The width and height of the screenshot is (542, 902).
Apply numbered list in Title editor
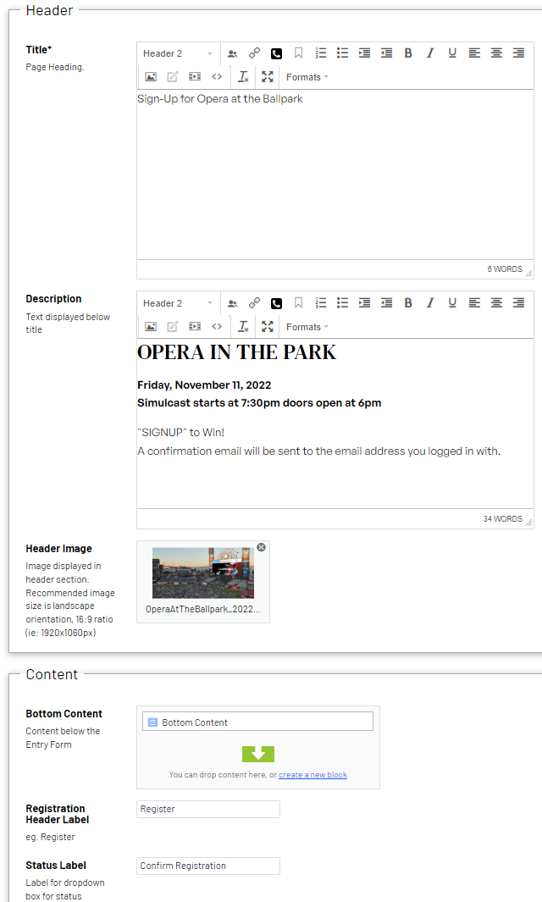click(321, 53)
